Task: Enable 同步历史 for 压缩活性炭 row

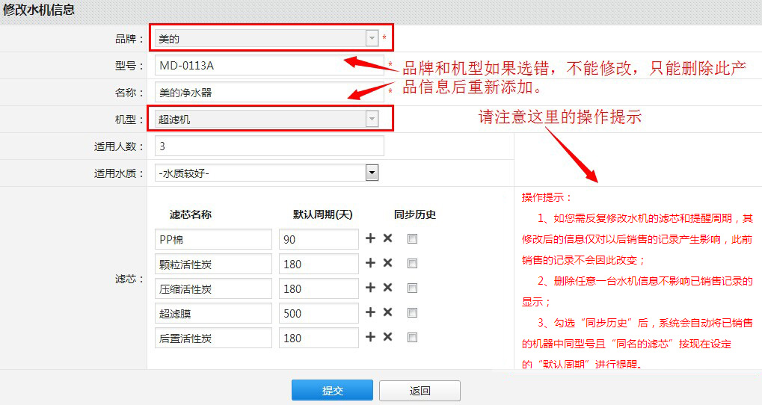Action: [x=412, y=288]
